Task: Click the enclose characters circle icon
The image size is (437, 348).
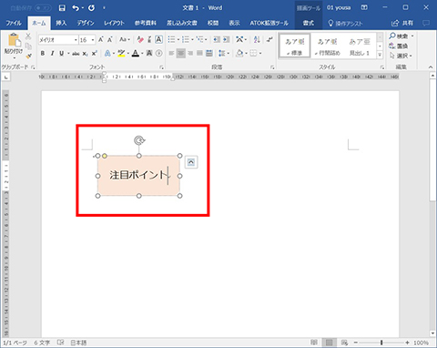Action: [158, 54]
